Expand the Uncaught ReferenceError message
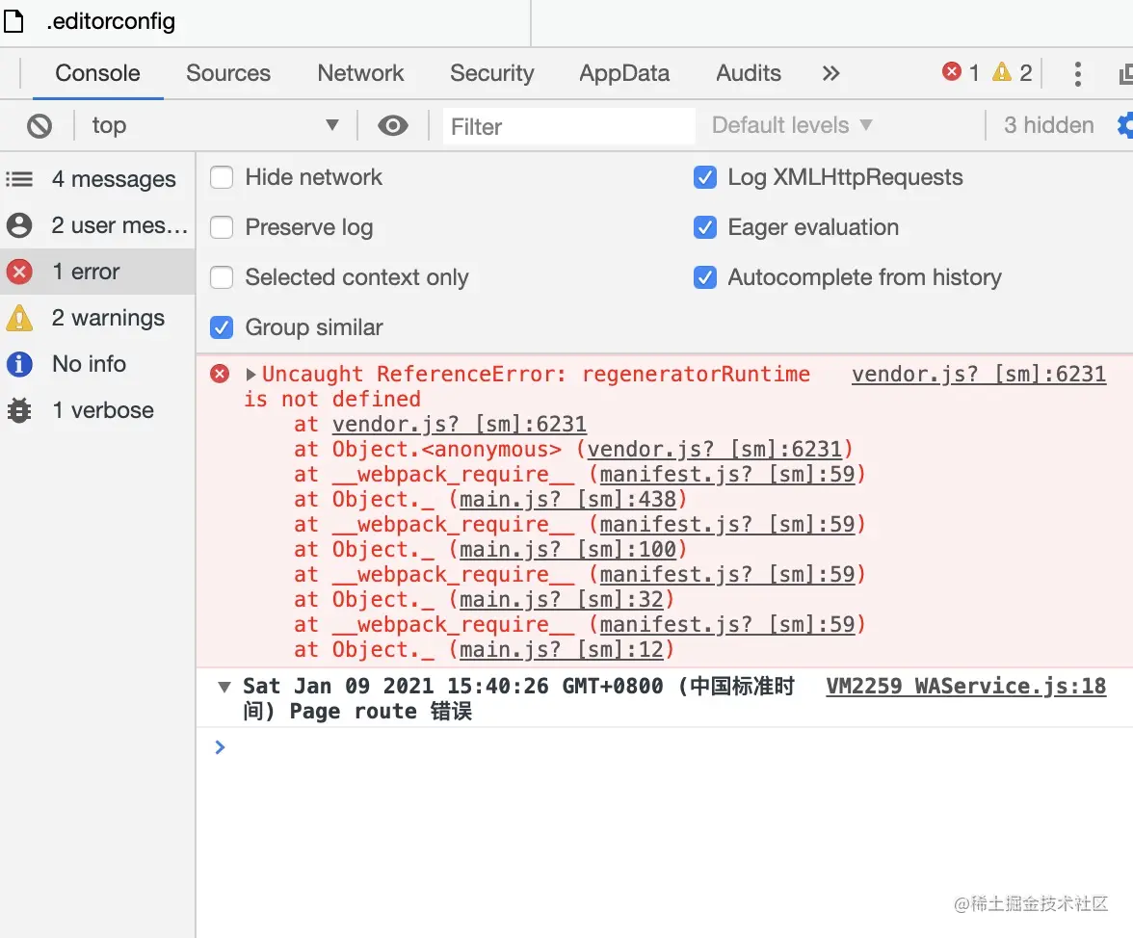The height and width of the screenshot is (938, 1133). click(251, 376)
